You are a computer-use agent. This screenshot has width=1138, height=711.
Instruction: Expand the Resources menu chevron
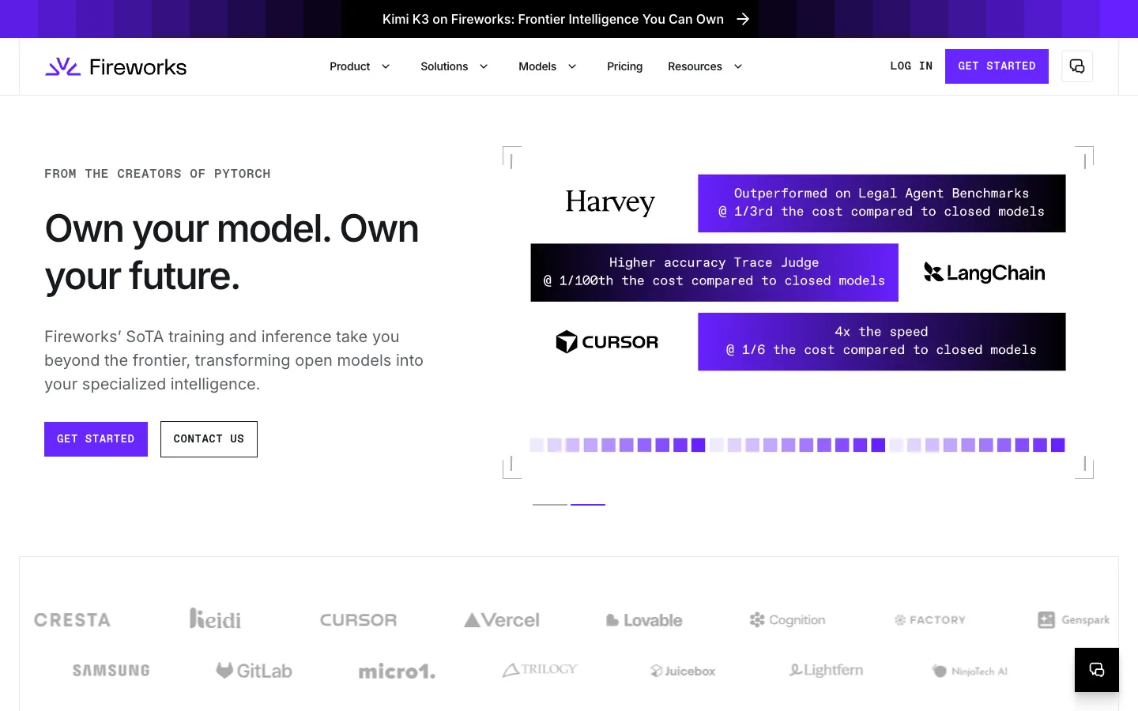(x=738, y=66)
